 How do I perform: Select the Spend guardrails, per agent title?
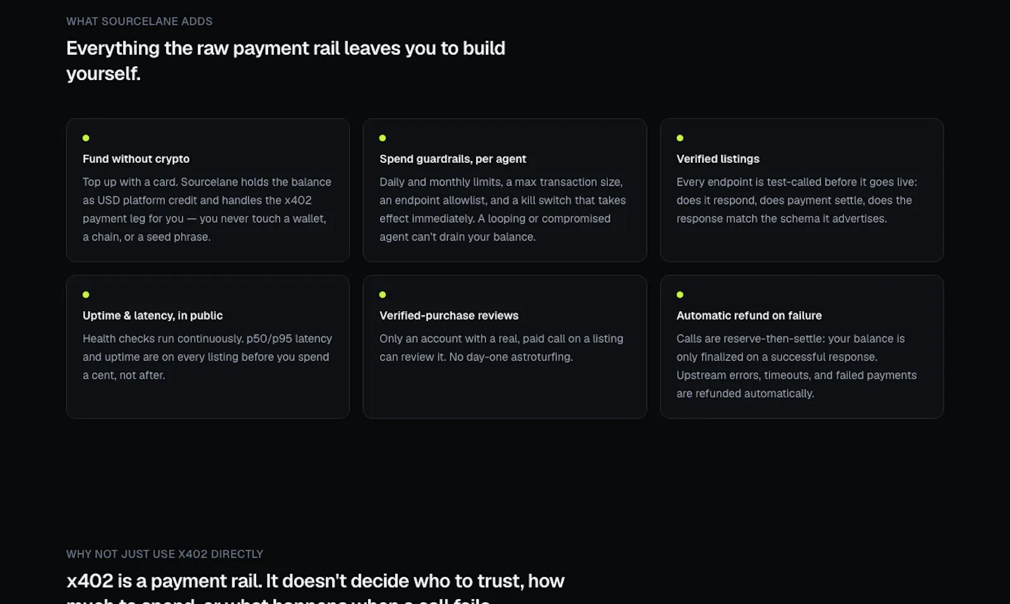pos(453,159)
